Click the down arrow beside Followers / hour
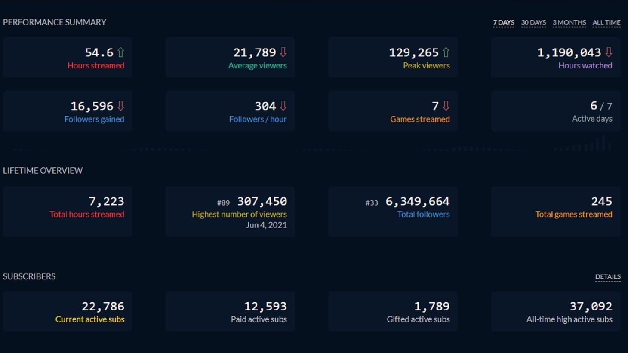This screenshot has height=353, width=628. point(283,106)
